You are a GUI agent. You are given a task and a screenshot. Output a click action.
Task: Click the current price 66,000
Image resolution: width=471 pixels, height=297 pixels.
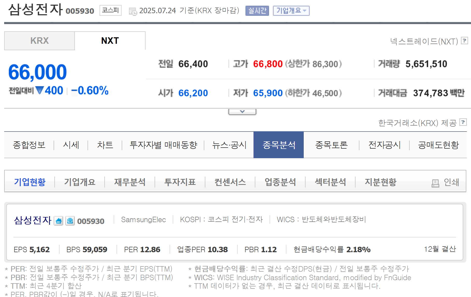(38, 72)
